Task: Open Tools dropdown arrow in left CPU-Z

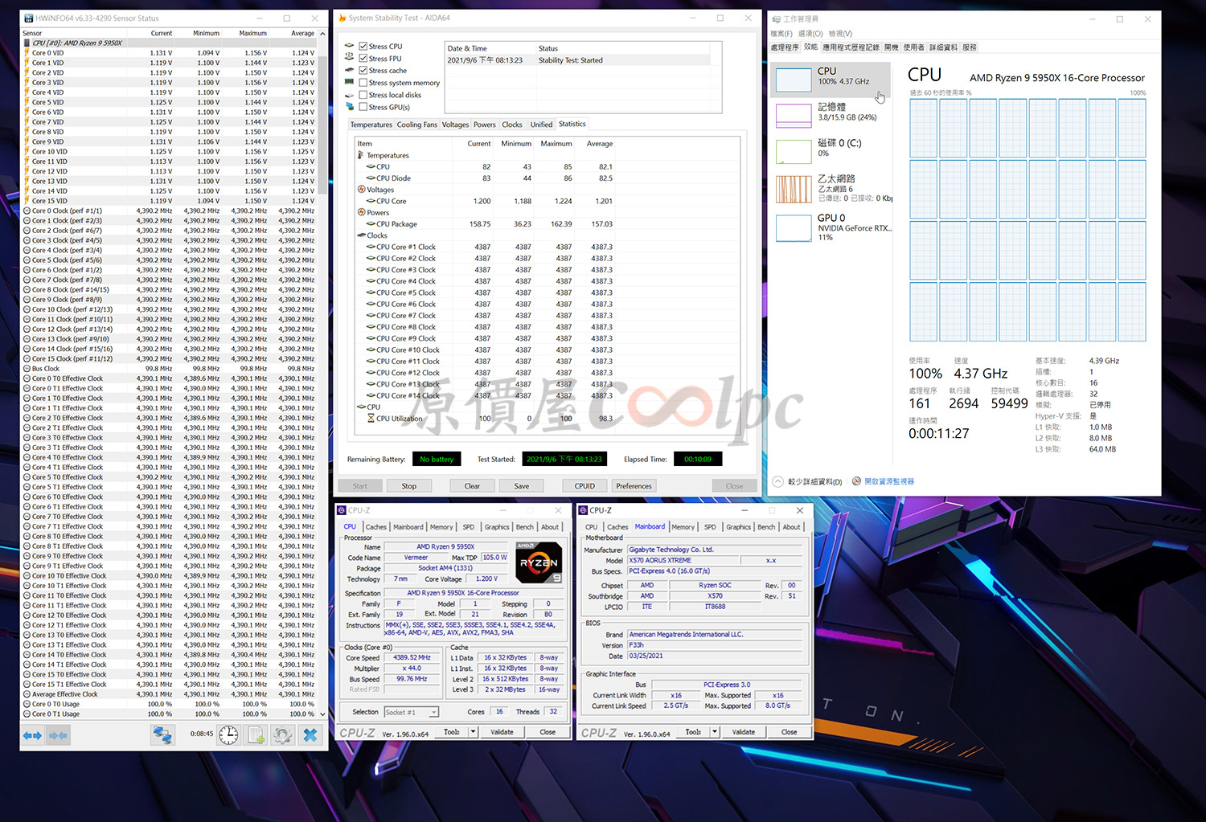Action: (473, 732)
